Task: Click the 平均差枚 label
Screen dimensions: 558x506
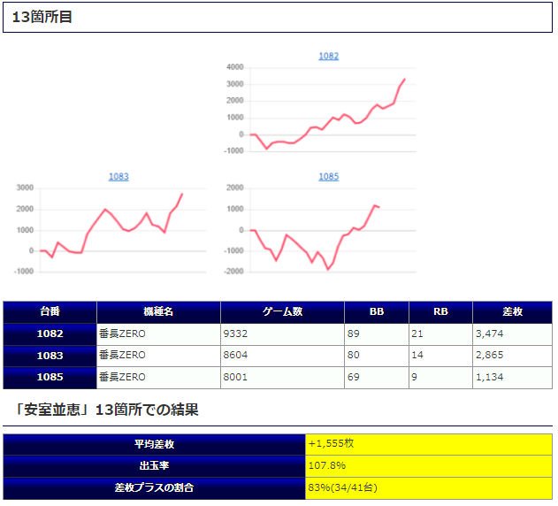Action: (x=154, y=444)
